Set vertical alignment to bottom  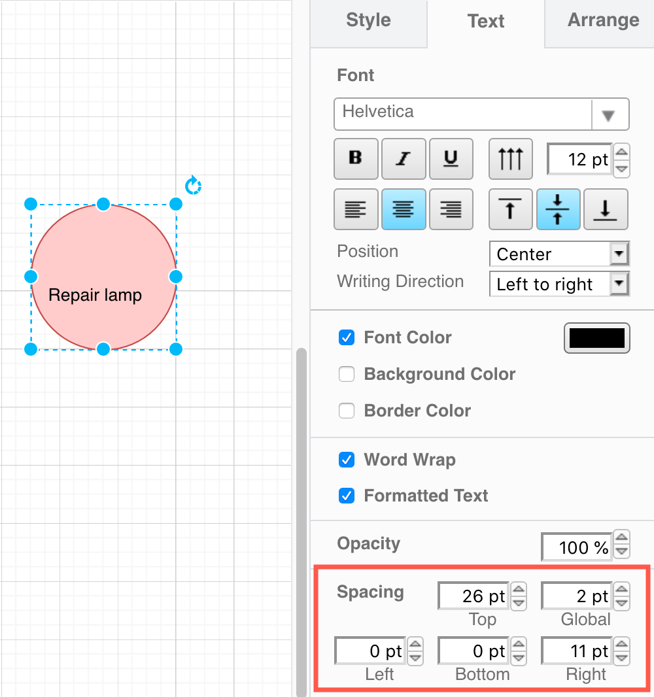606,209
